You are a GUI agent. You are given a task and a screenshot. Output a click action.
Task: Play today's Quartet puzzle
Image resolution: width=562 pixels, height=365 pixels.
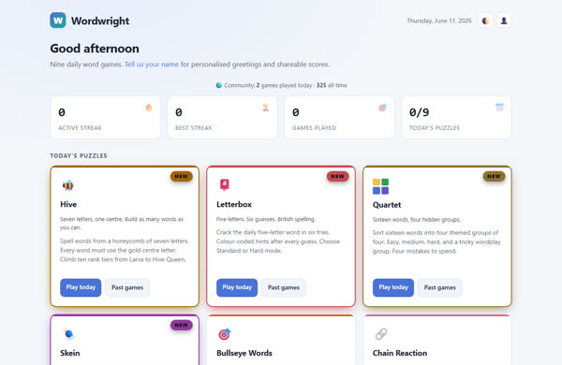click(393, 287)
